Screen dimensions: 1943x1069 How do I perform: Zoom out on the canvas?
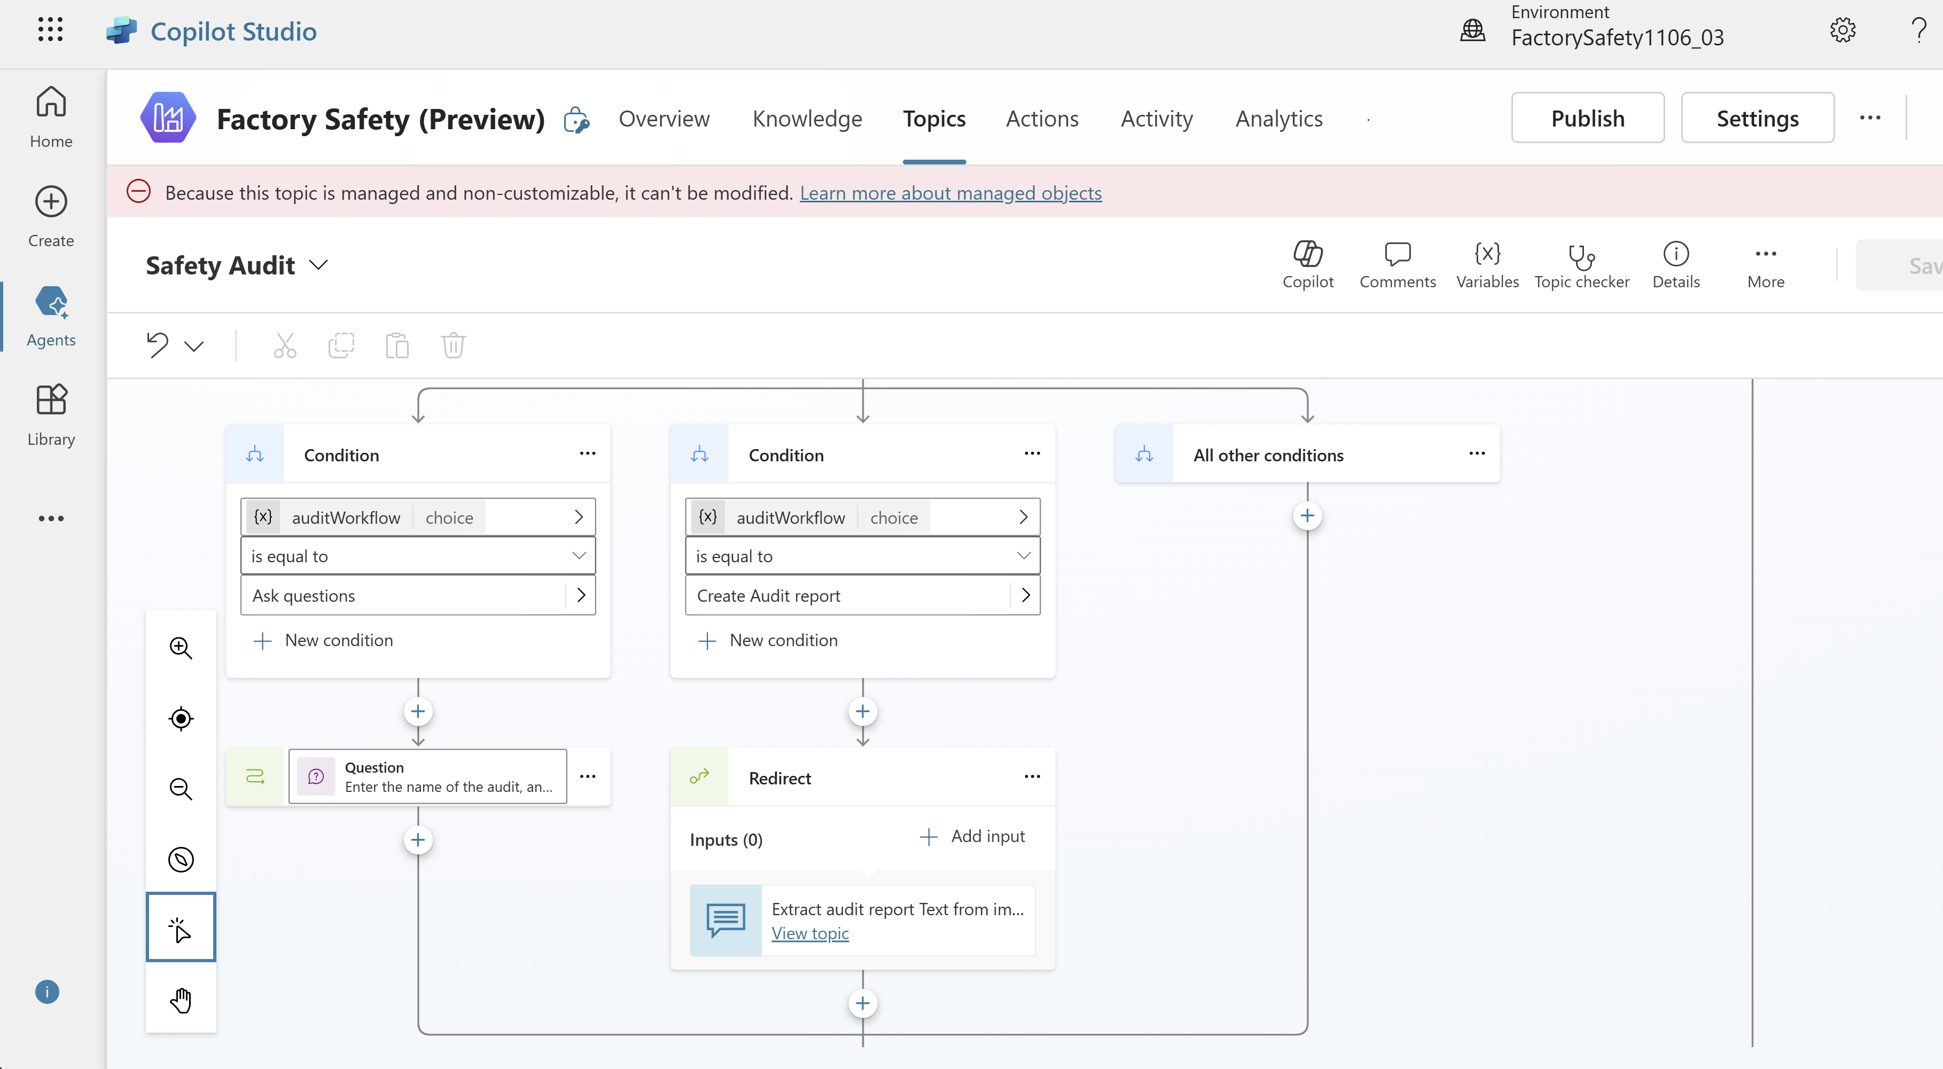coord(181,789)
